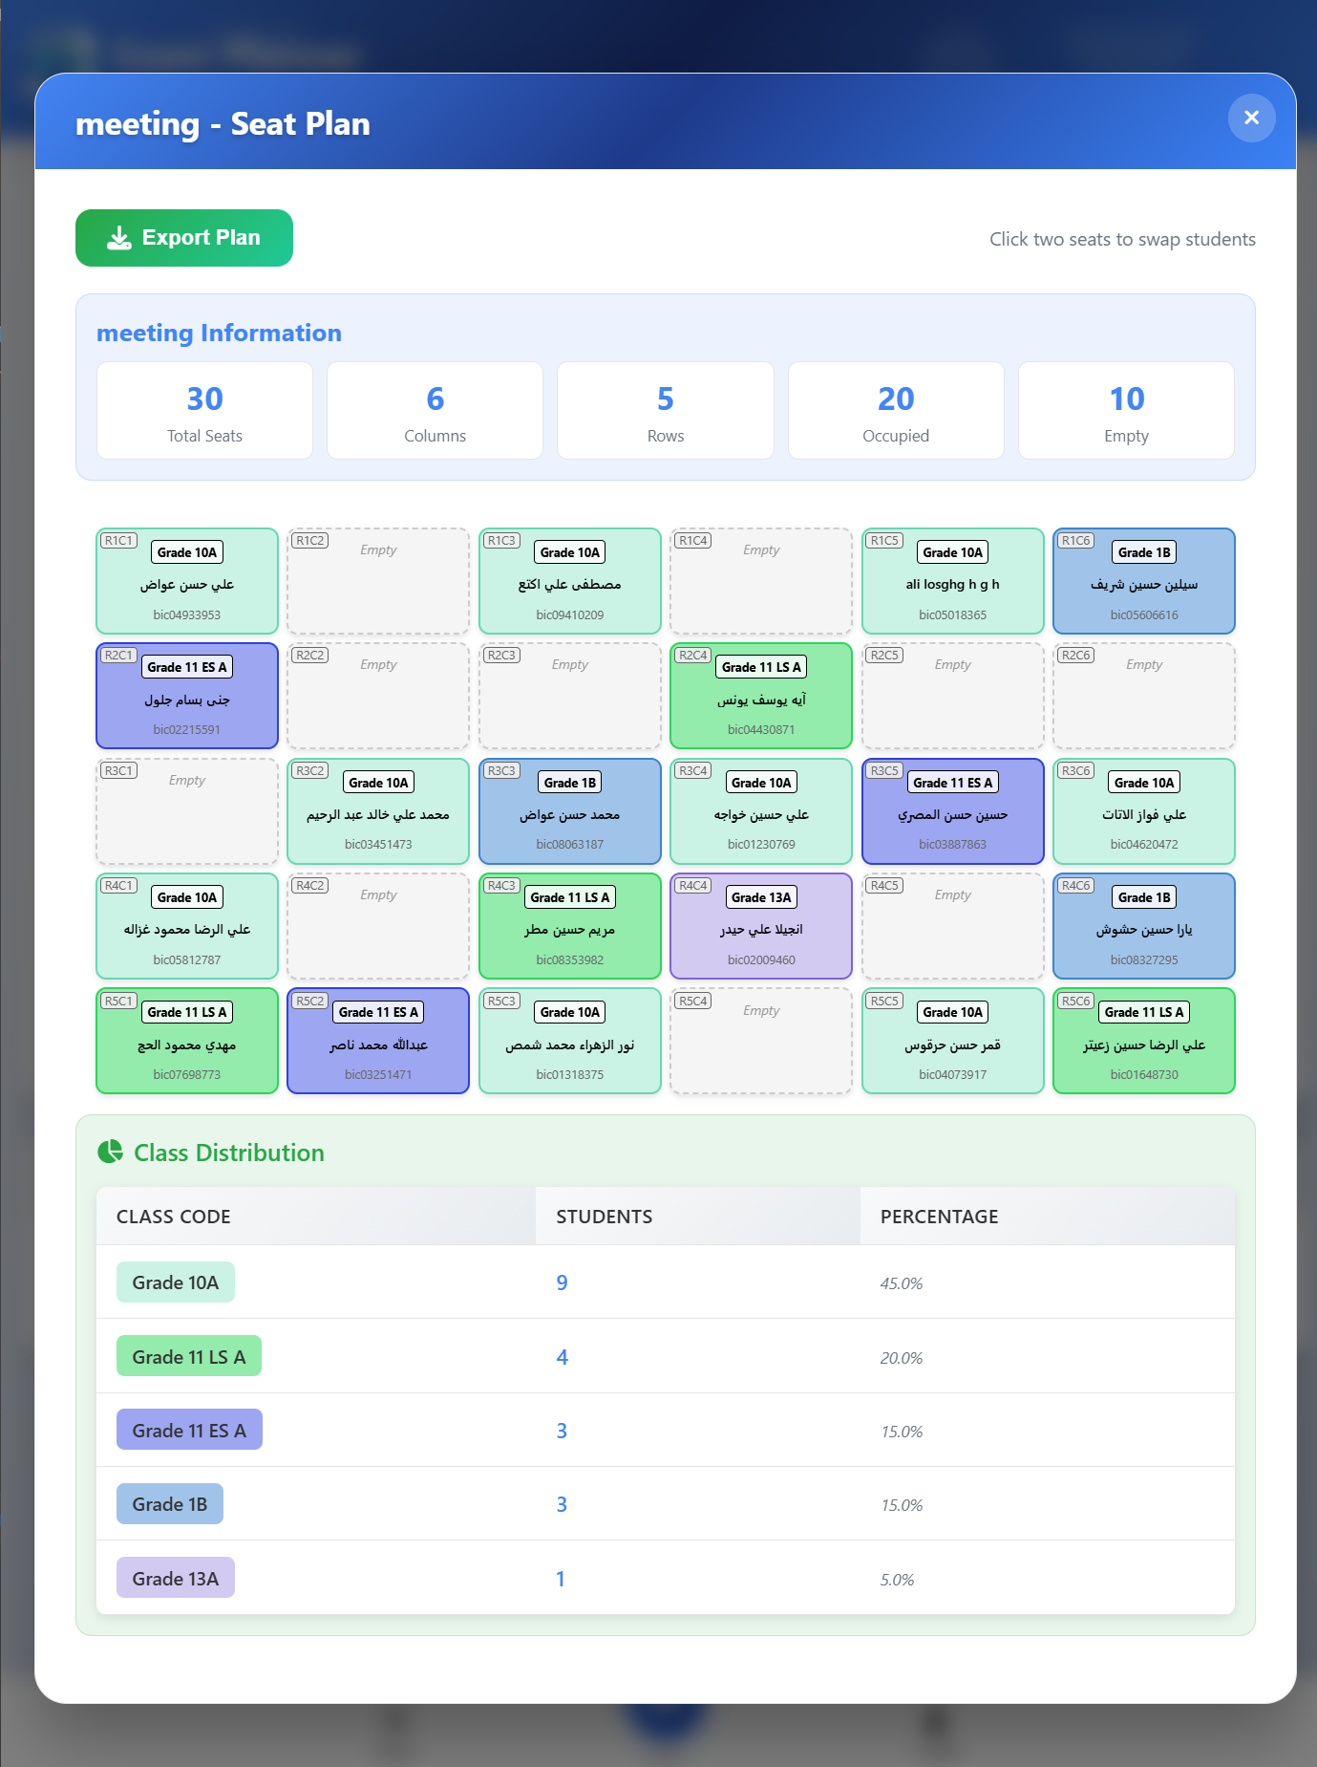
Task: Choose empty seat R2C3
Action: (570, 696)
